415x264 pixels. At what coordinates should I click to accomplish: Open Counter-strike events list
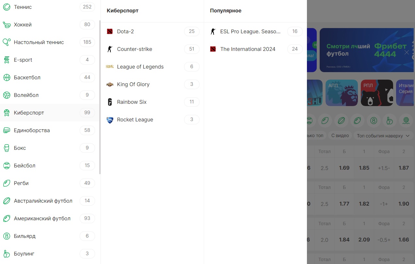tap(152, 49)
